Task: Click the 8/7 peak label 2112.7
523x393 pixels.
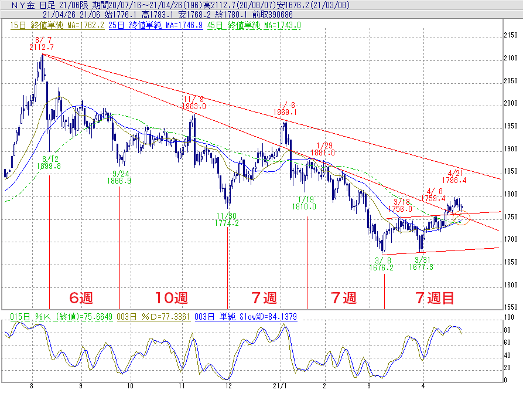Action: [x=42, y=47]
